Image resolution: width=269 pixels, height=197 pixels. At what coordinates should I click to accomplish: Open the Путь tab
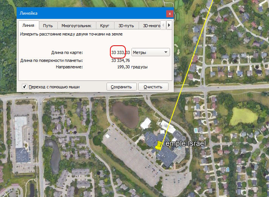(48, 26)
